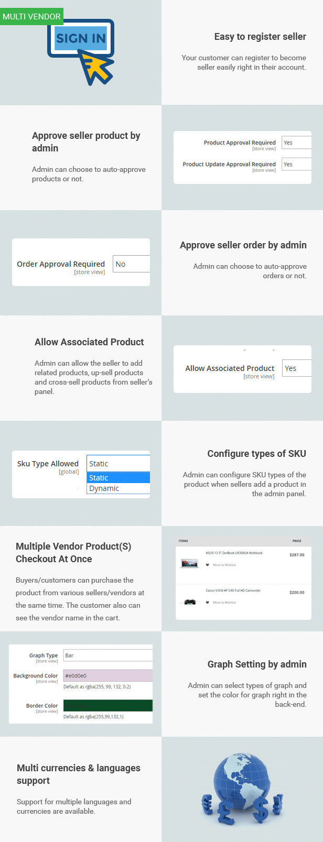
Task: Click the blue globe currencies icon
Action: pyautogui.click(x=242, y=790)
